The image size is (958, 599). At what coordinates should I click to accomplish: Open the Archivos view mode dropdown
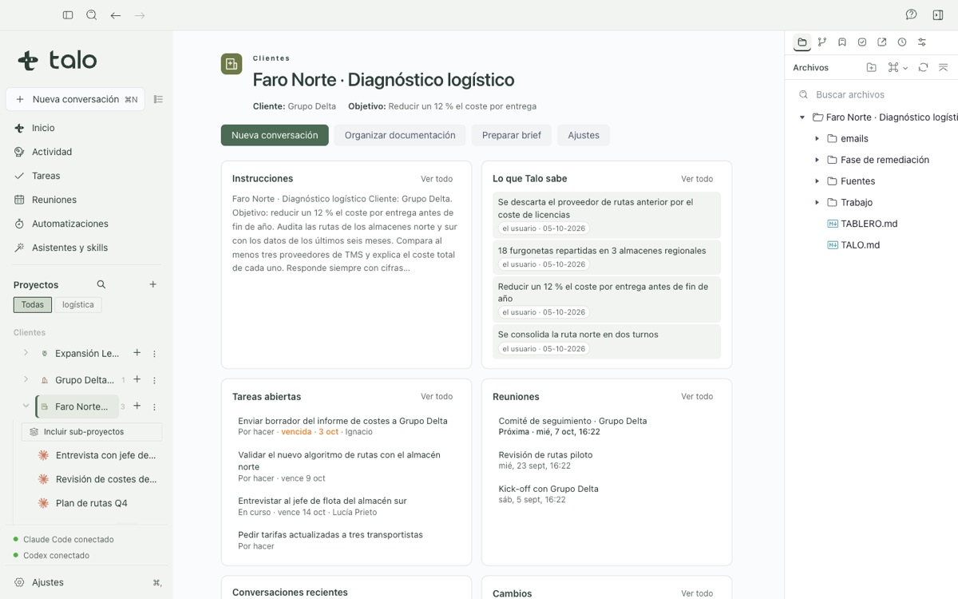[897, 68]
